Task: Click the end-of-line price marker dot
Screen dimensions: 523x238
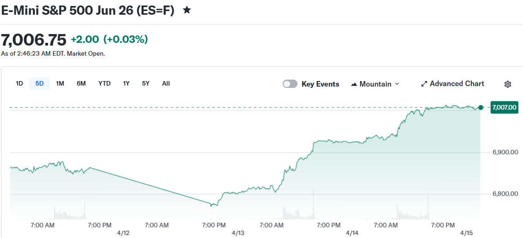Action: click(481, 107)
